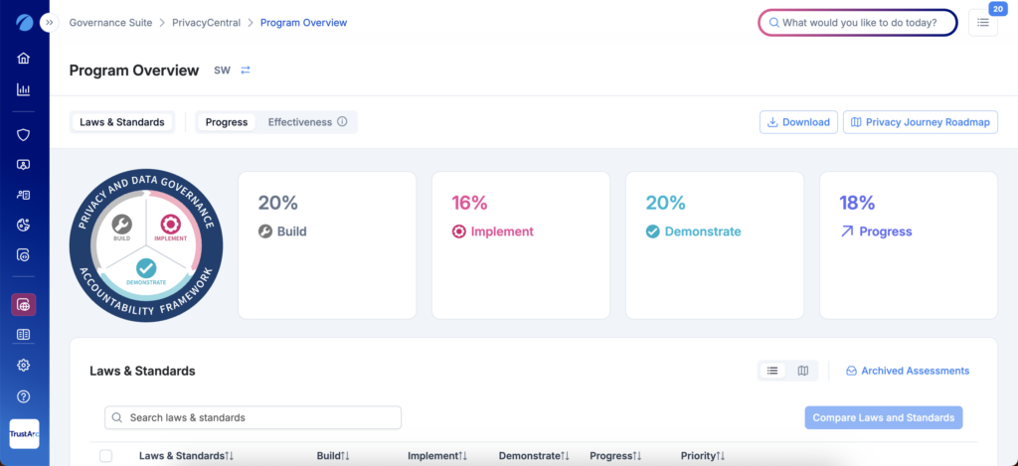Check the select-all checkbox in table header
This screenshot has height=466, width=1018.
(x=105, y=456)
